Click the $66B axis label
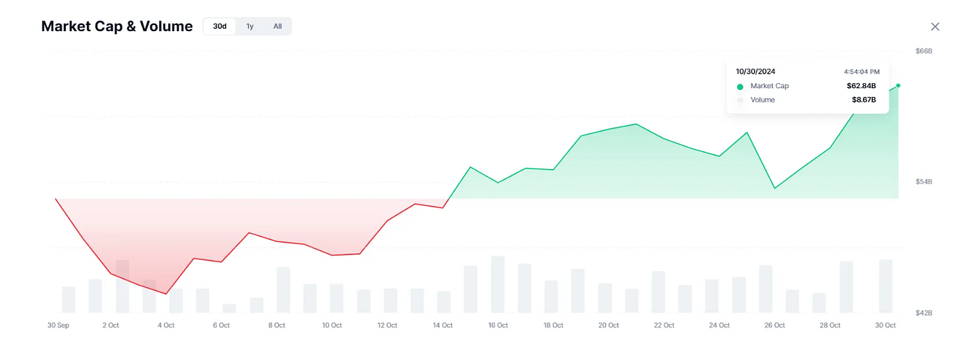 (923, 51)
